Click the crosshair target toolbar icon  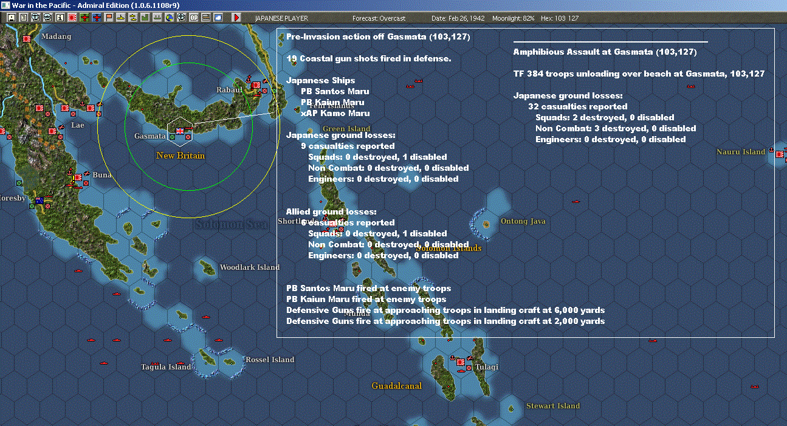tap(181, 18)
